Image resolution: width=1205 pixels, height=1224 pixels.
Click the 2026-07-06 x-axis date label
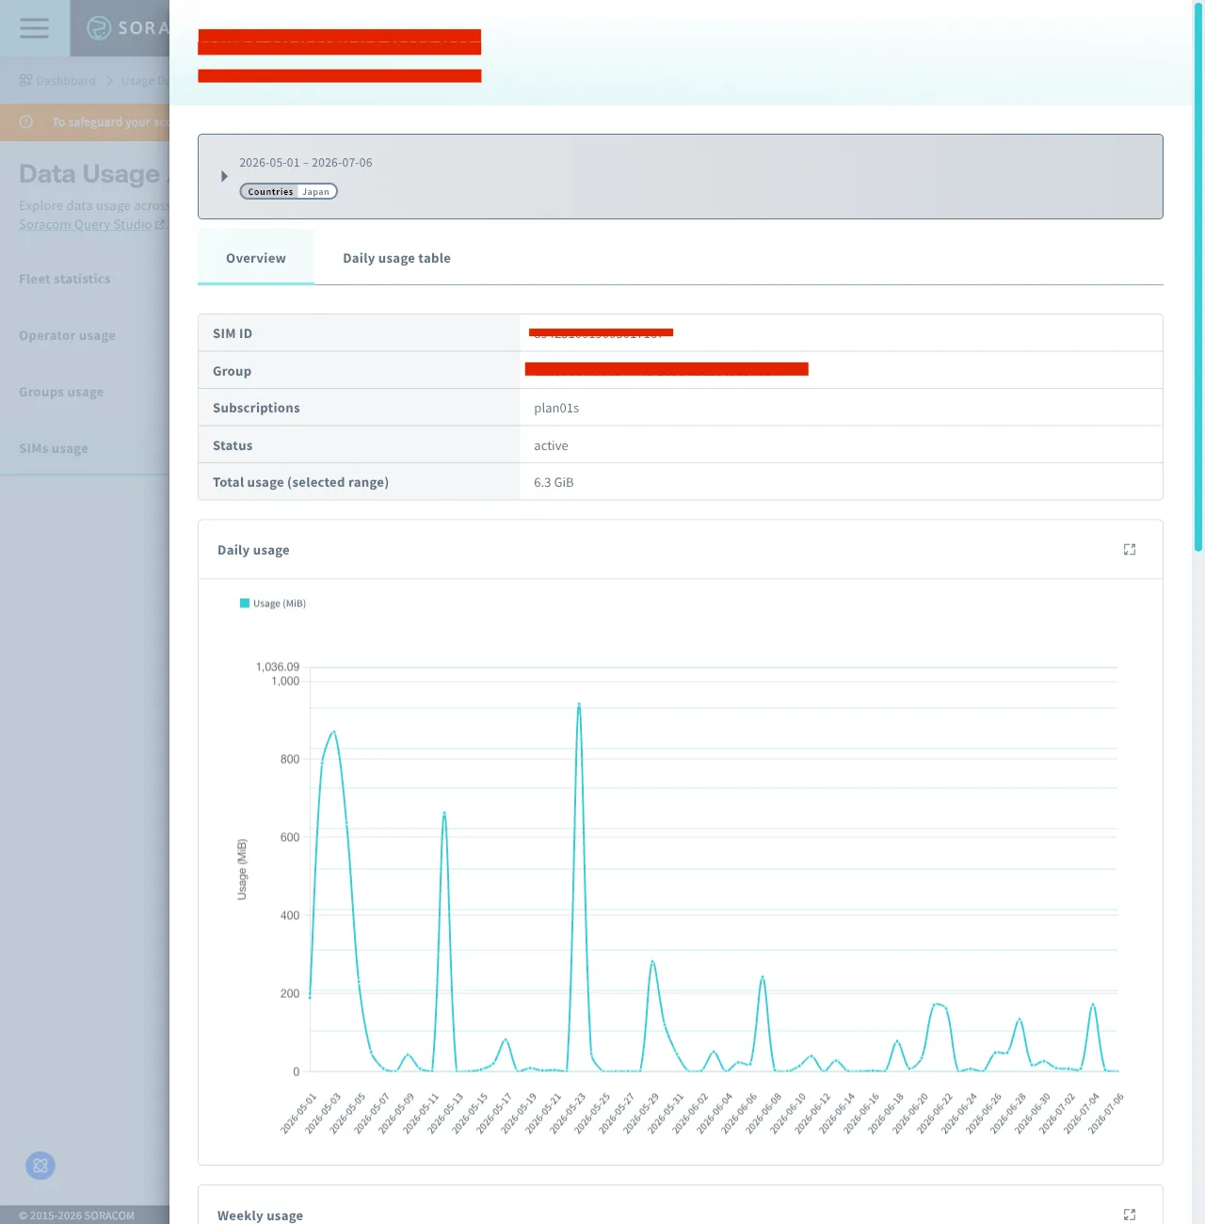[1106, 1114]
